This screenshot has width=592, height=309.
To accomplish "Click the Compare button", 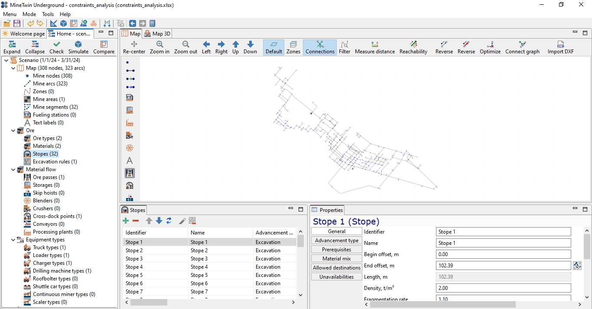I will [104, 47].
